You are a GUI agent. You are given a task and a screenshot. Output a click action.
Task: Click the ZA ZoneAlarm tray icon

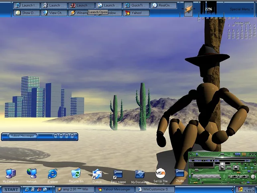point(240,189)
